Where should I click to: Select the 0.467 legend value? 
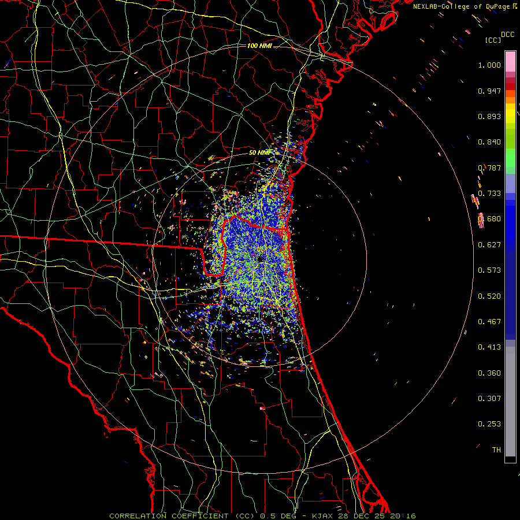click(x=489, y=322)
